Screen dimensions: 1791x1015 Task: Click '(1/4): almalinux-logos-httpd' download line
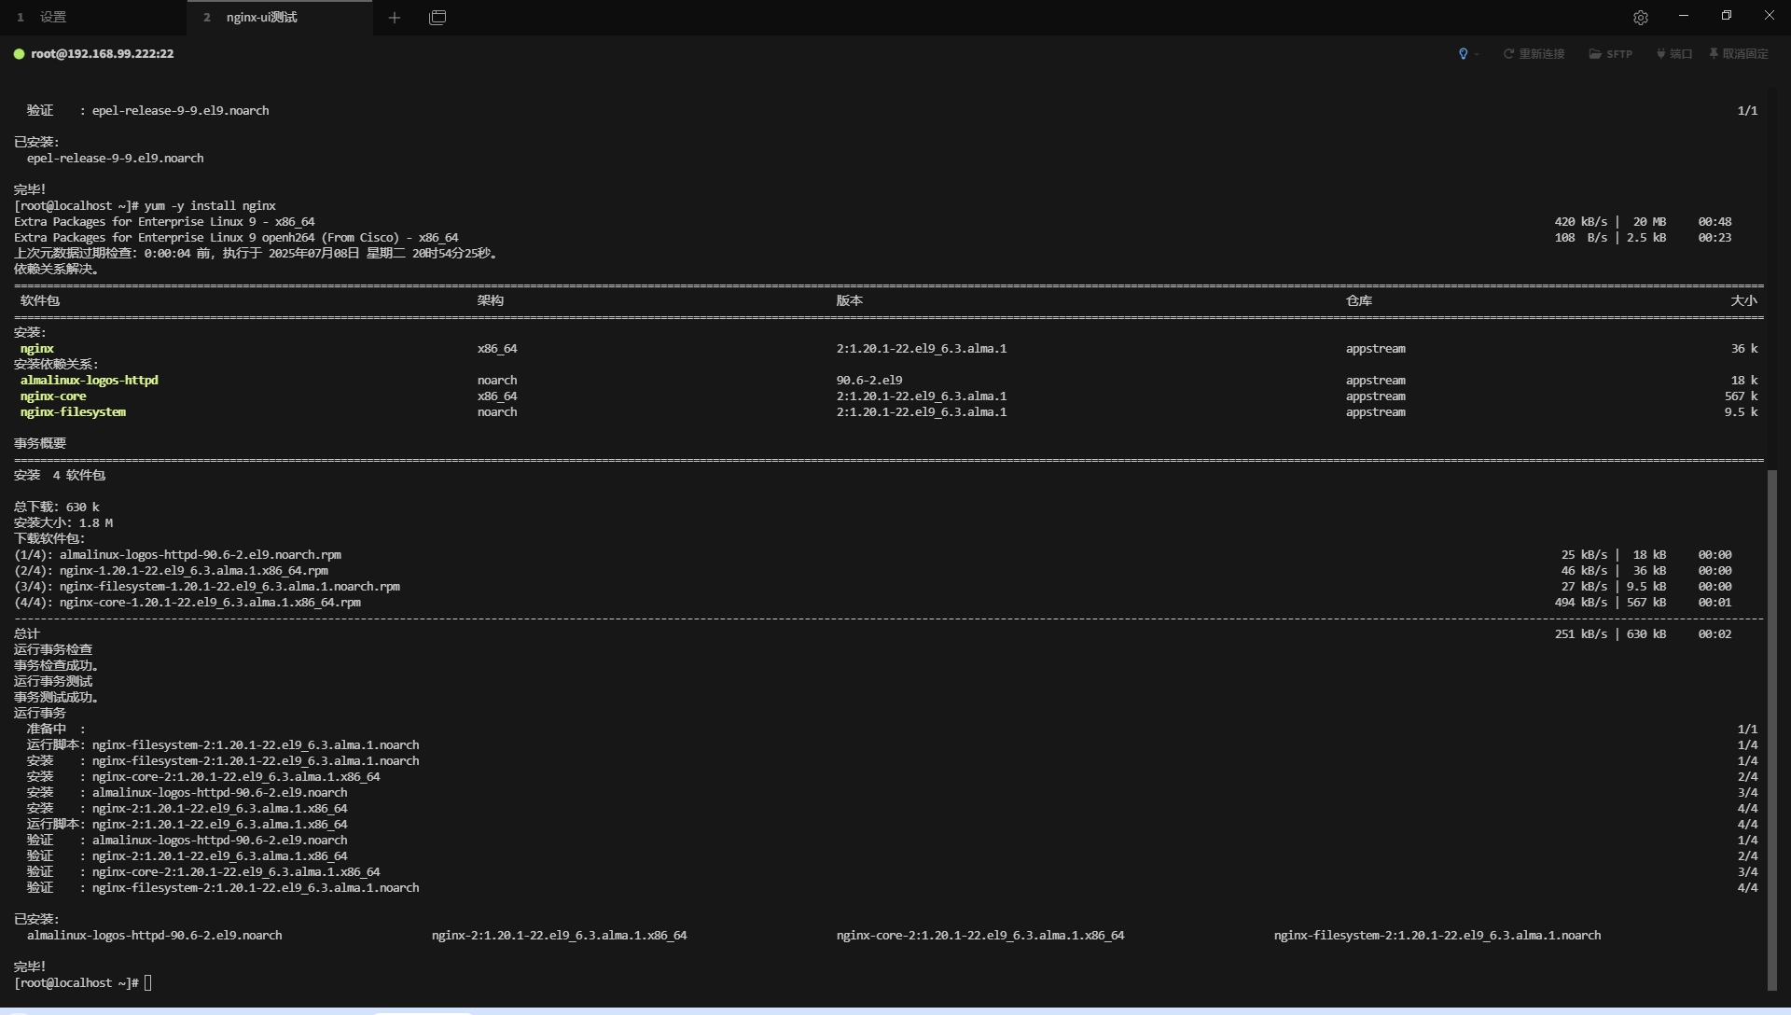point(177,555)
